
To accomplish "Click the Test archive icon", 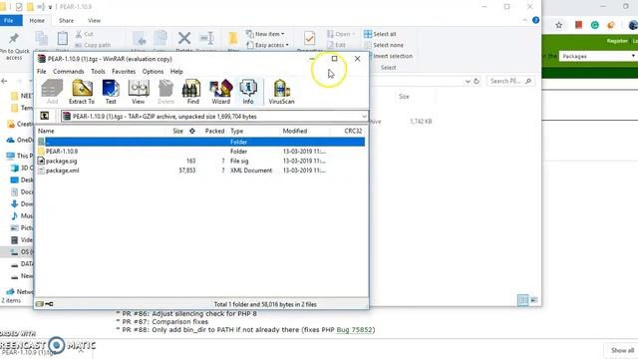I will 111,92.
